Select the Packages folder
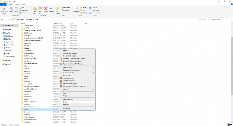 pos(27,115)
